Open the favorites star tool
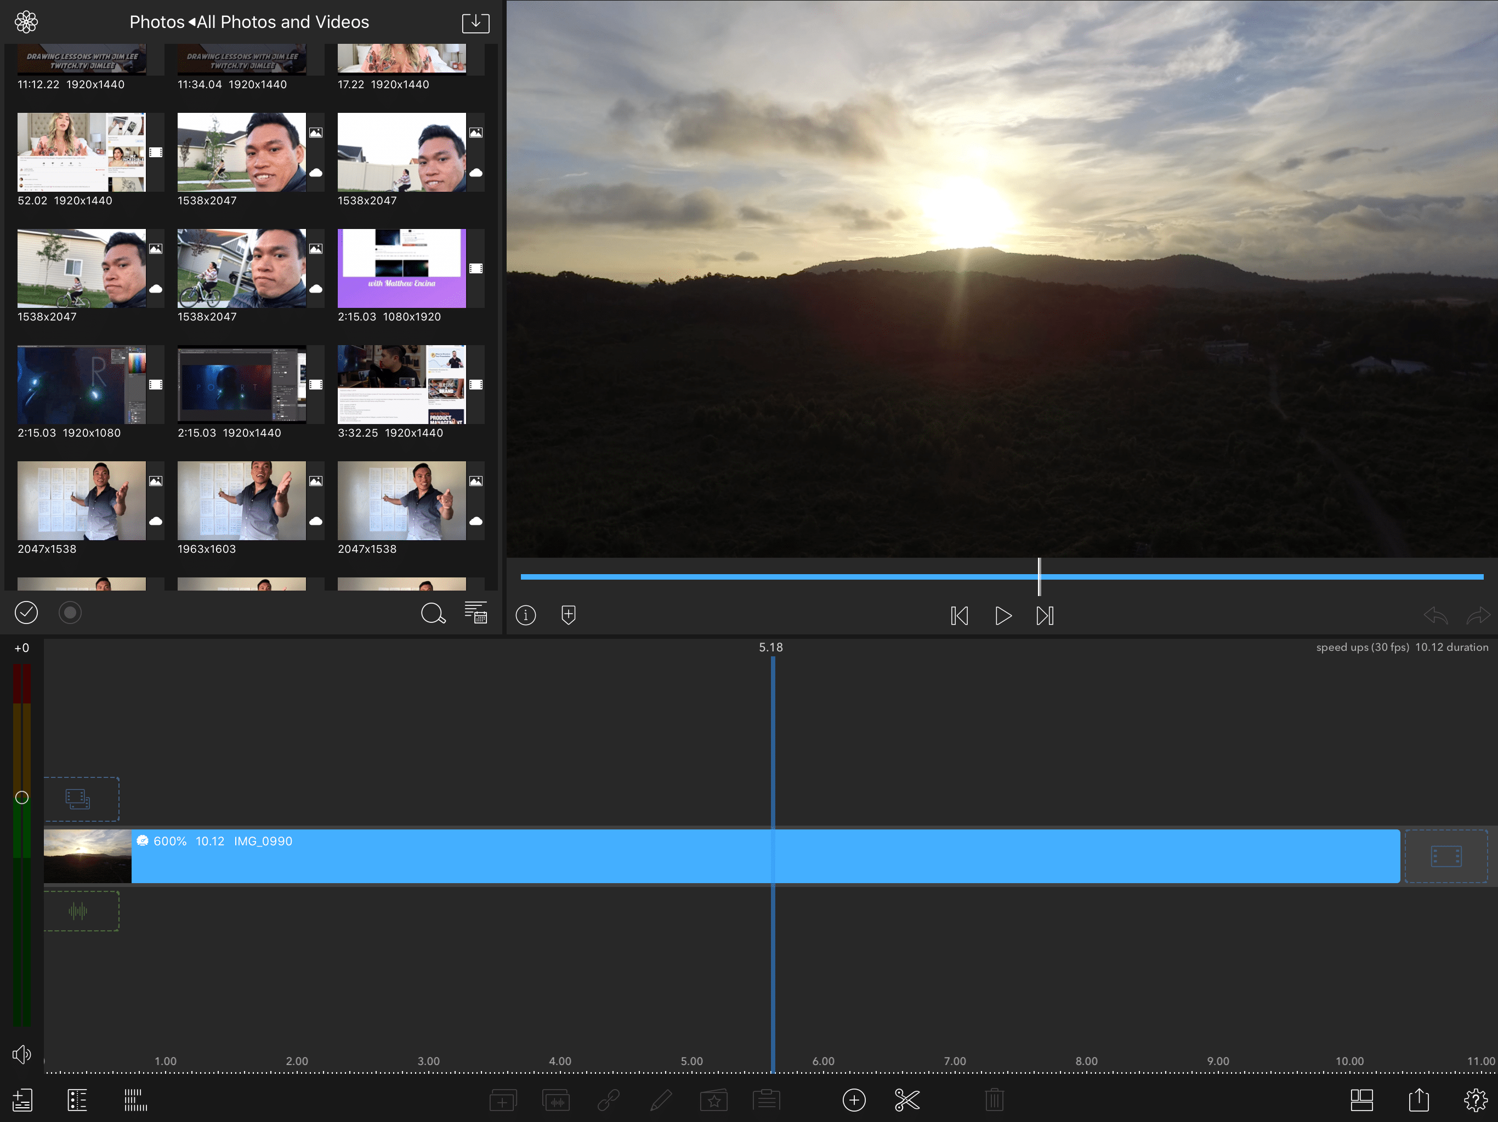The height and width of the screenshot is (1122, 1498). pyautogui.click(x=713, y=1100)
